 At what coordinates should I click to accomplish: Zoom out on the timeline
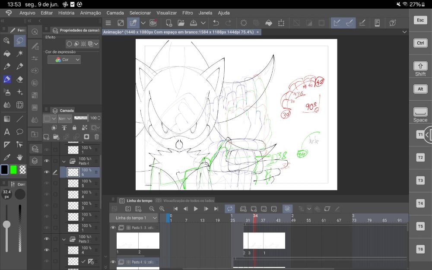152,209
